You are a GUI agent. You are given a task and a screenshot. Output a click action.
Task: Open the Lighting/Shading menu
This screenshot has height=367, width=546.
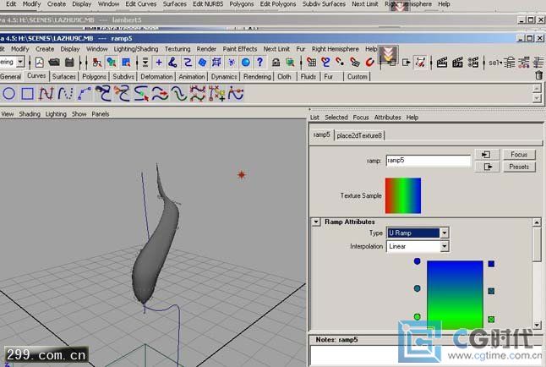(x=136, y=49)
